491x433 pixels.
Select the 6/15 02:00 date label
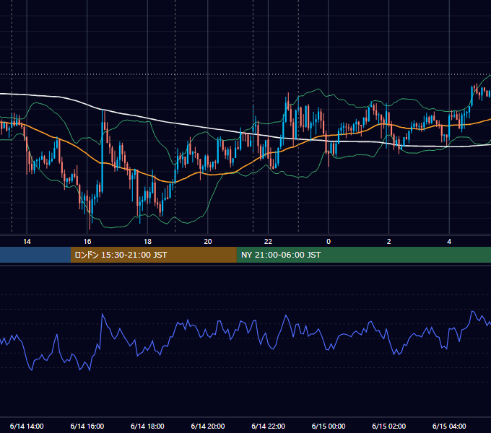389,426
